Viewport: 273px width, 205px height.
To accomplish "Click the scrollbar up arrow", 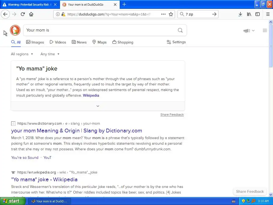I will [271, 22].
